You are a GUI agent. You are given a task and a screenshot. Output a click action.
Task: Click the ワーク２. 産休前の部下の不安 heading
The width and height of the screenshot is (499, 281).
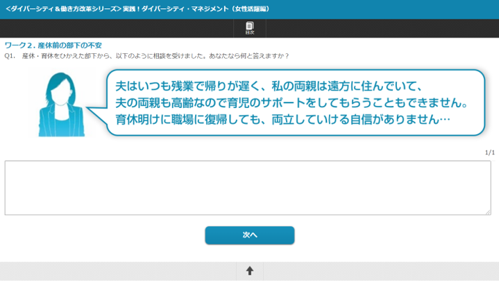(53, 46)
